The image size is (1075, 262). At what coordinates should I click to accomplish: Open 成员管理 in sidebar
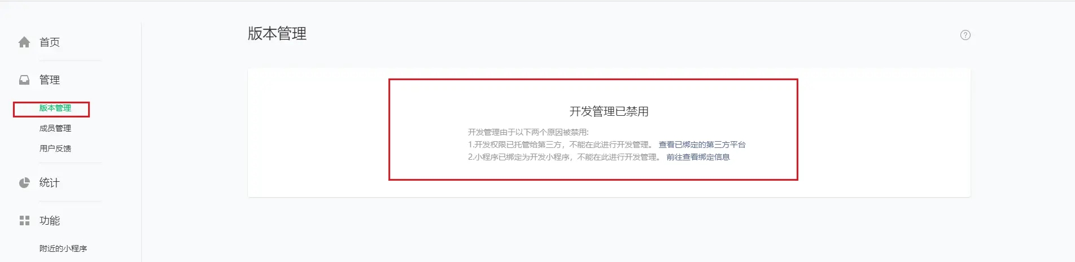pos(55,128)
